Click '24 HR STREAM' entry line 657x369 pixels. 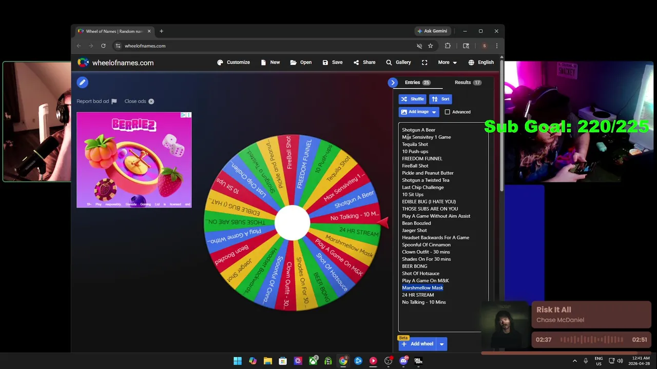[x=418, y=295]
